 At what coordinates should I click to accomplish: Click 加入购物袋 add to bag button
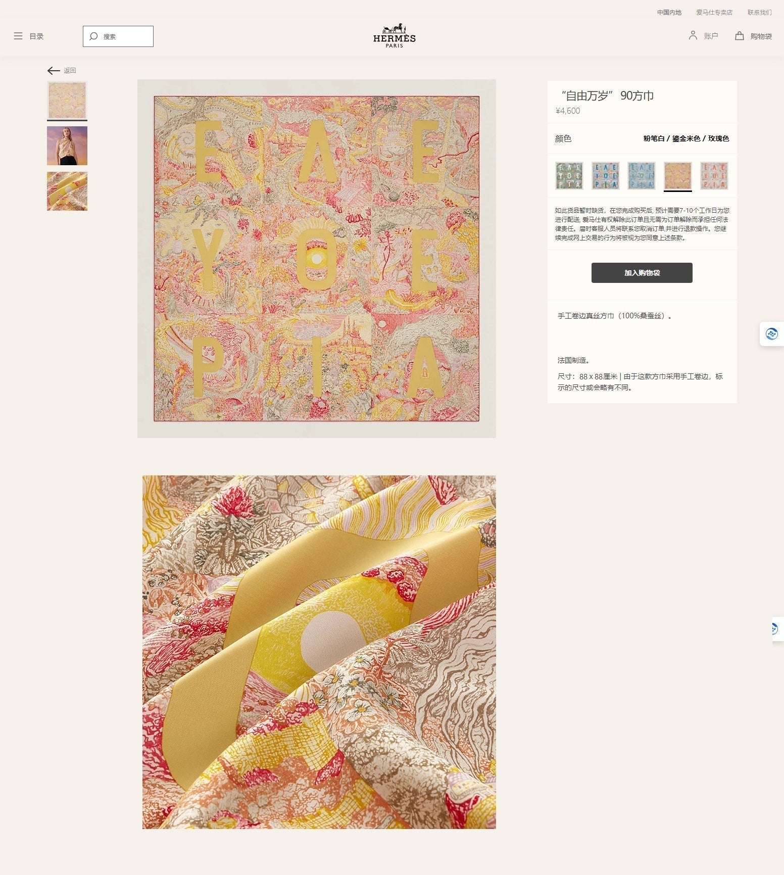642,273
